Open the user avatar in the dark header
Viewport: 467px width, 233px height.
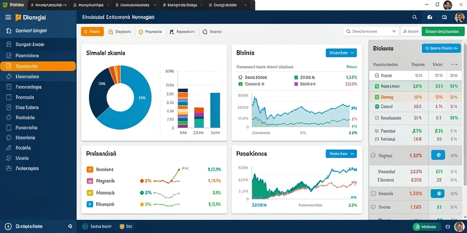(x=459, y=18)
